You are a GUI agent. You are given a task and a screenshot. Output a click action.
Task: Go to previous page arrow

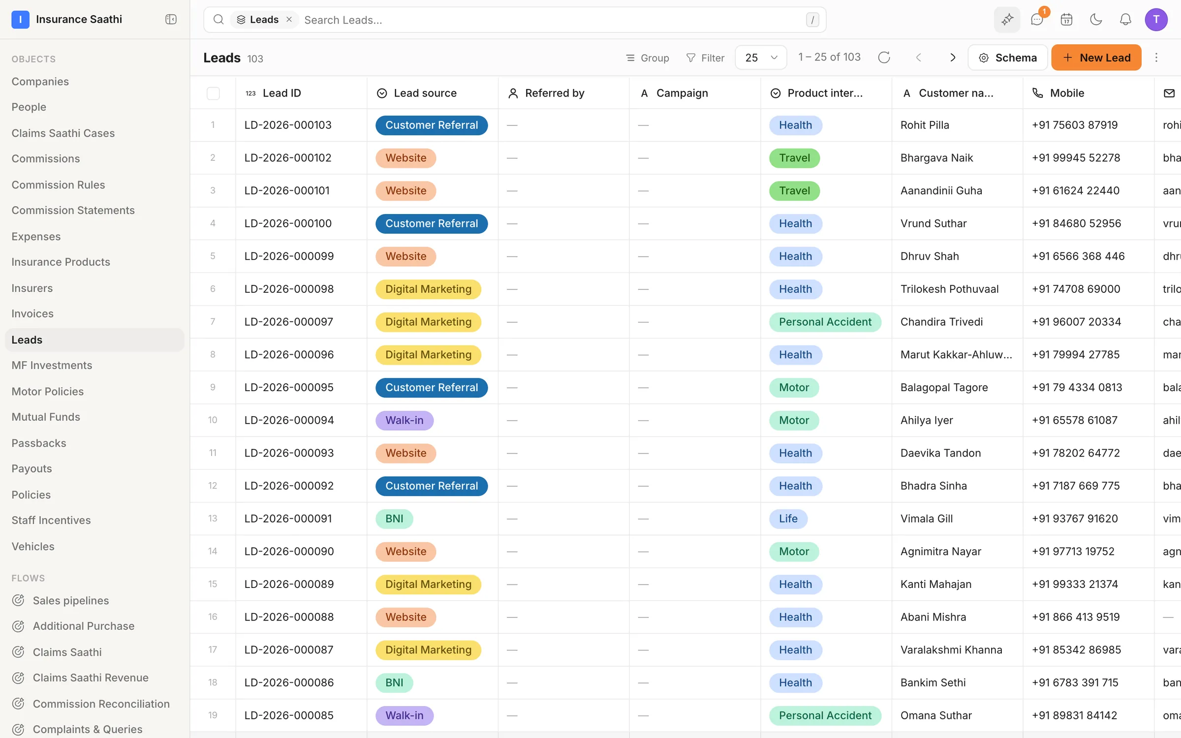918,58
